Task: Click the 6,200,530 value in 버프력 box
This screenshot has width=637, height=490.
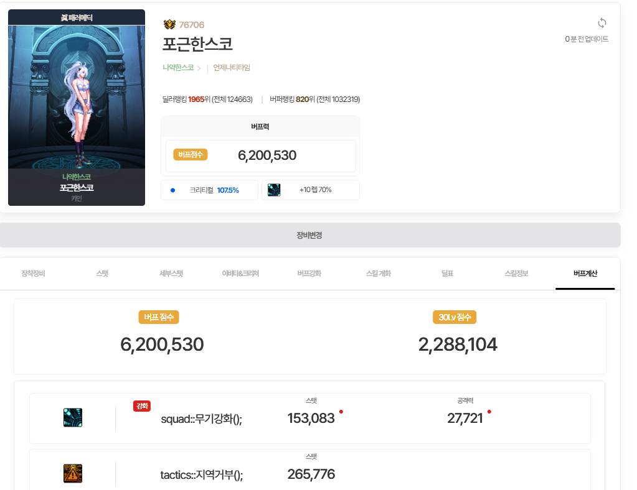Action: (x=267, y=155)
